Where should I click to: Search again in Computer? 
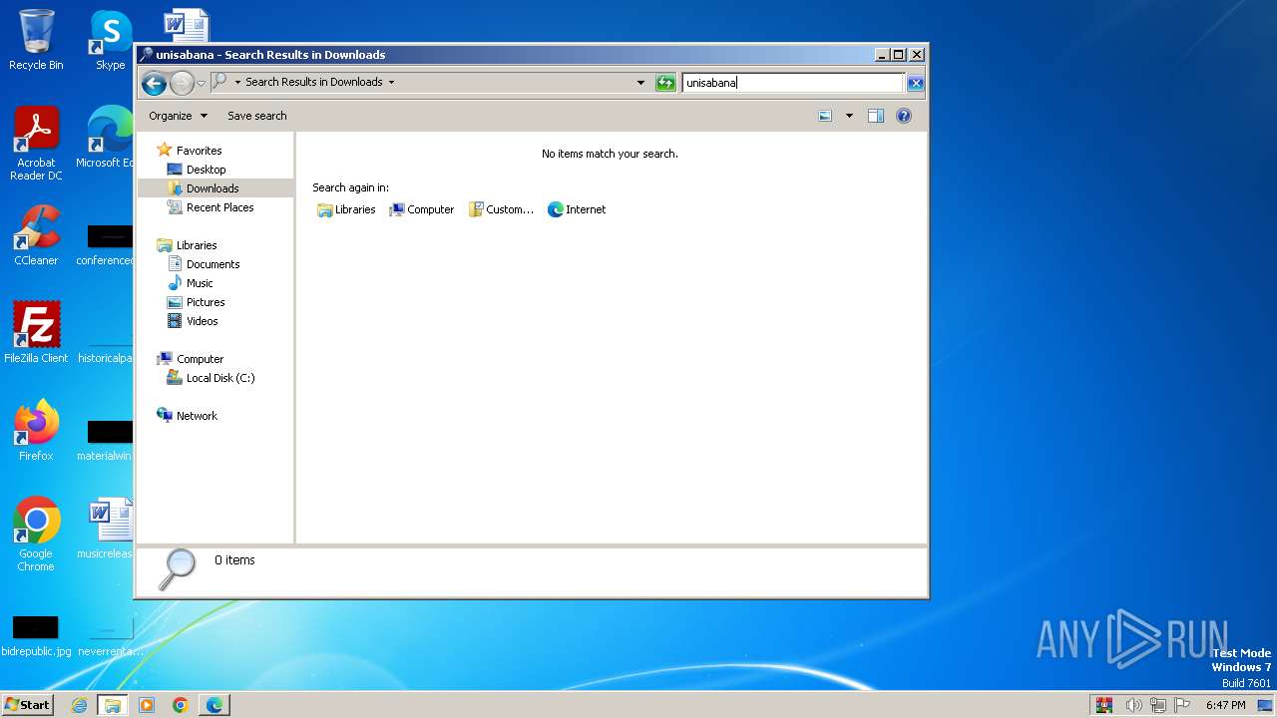coord(421,209)
